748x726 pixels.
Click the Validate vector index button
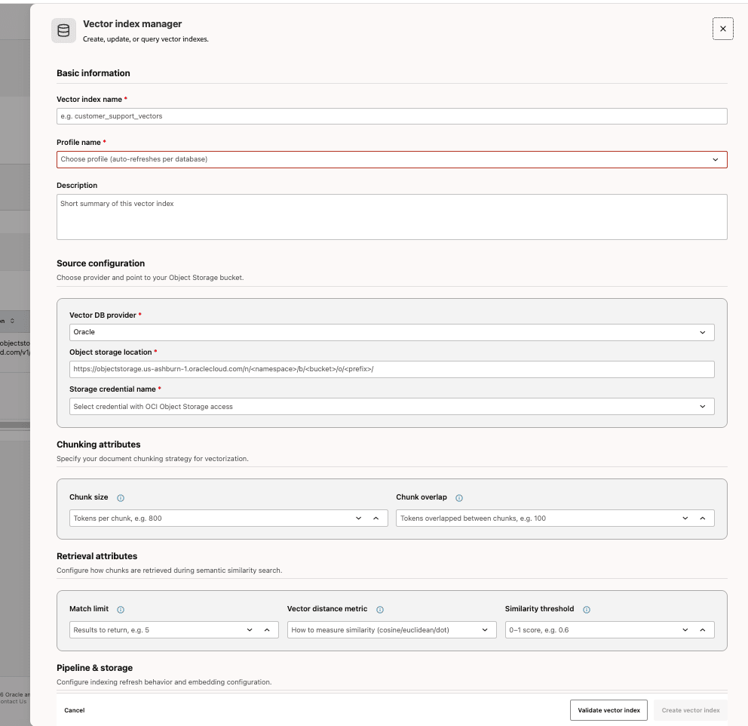608,710
